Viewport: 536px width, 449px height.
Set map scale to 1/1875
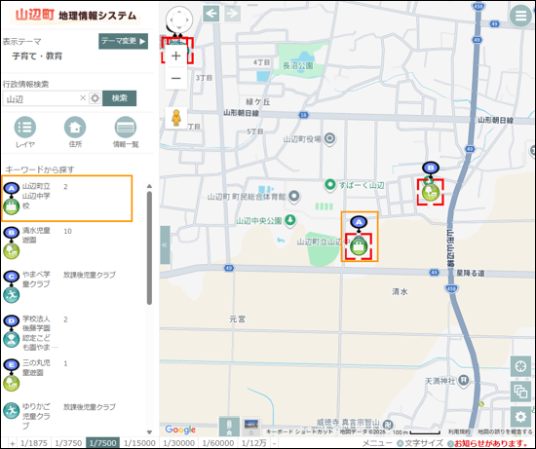(34, 443)
